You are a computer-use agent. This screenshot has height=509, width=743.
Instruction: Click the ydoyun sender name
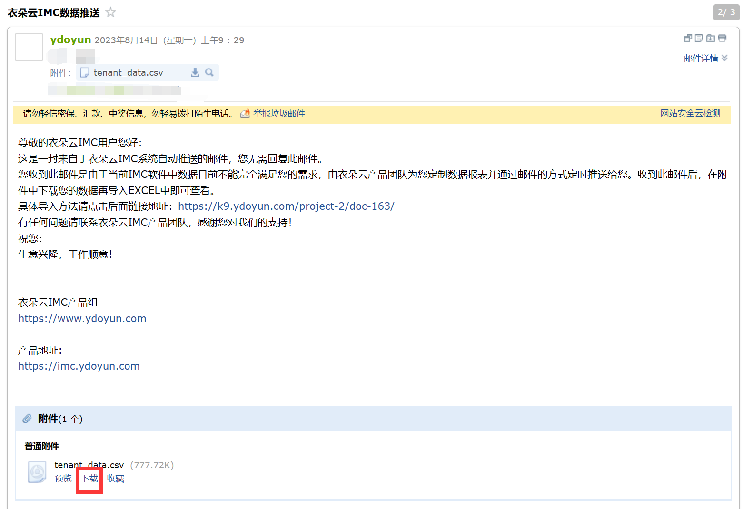pyautogui.click(x=70, y=40)
